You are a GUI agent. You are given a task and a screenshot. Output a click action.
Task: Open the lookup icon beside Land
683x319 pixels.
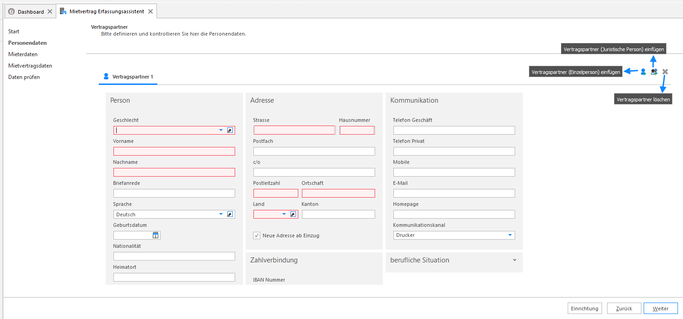pos(293,214)
